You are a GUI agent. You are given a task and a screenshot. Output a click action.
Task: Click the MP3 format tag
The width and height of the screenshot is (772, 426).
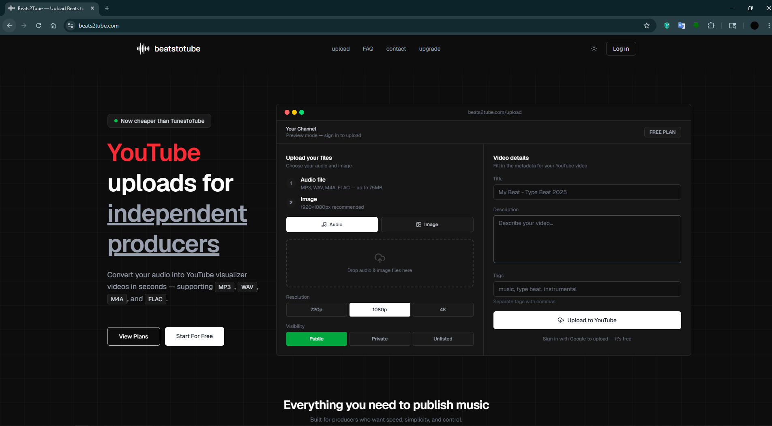225,287
